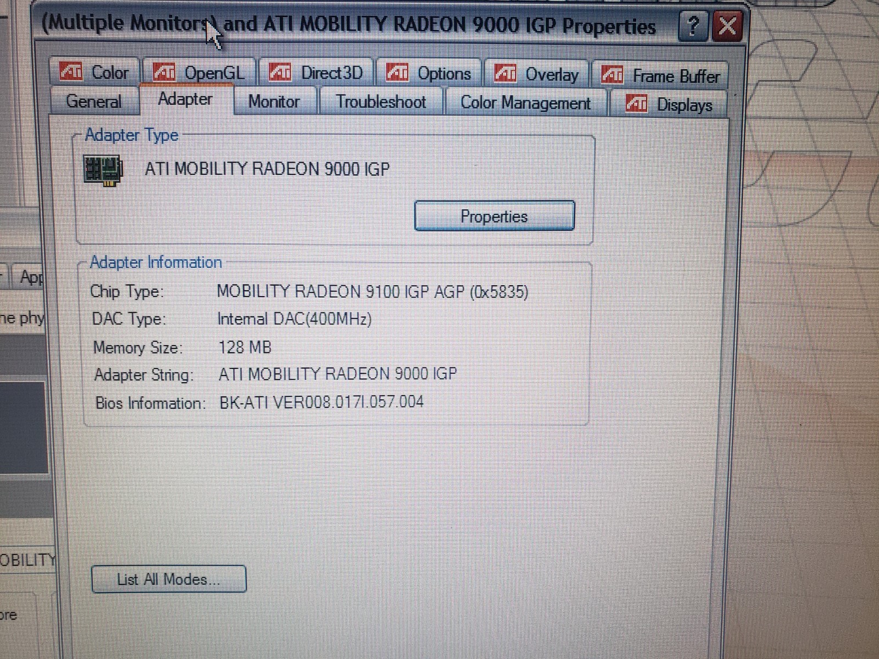This screenshot has height=659, width=879.
Task: Click the ATI logo on Direct3D tab
Action: (x=280, y=72)
